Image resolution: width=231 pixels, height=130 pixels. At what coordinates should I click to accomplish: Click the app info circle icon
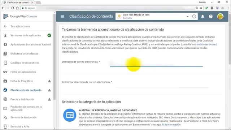[x=194, y=16]
